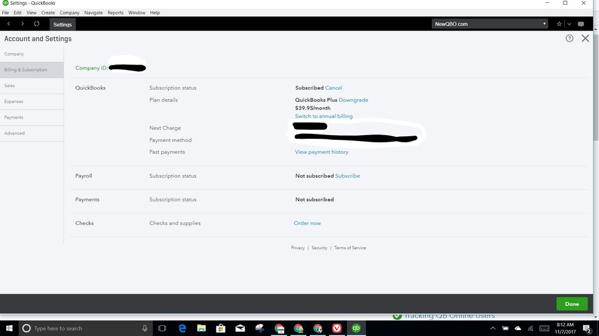Open the chat bubble feedback icon
599x336 pixels.
click(x=580, y=24)
